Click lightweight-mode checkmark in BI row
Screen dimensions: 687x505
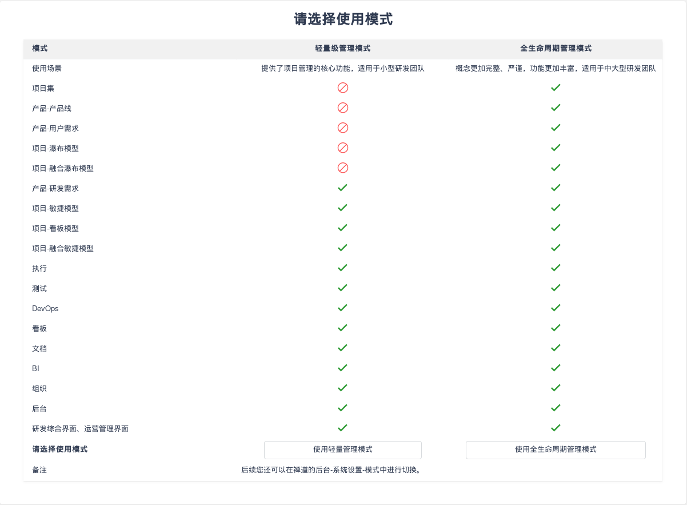pyautogui.click(x=343, y=368)
